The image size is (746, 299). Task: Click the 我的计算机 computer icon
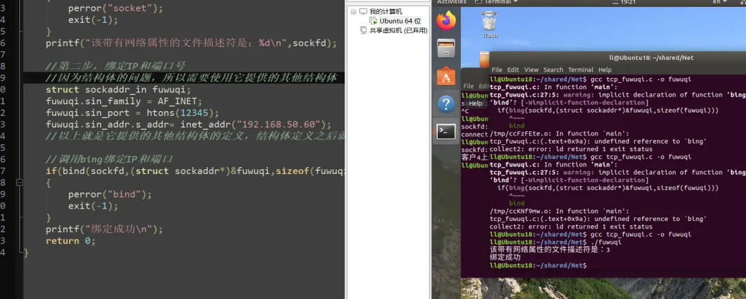[x=363, y=12]
